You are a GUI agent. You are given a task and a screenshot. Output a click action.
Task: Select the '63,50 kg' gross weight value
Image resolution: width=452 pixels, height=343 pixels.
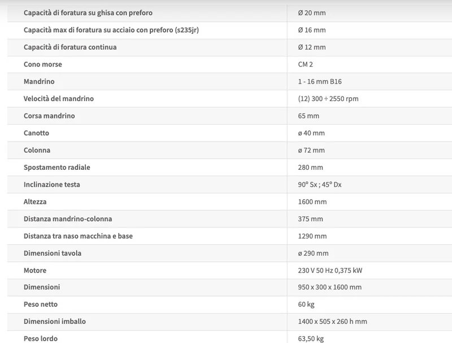(311, 338)
